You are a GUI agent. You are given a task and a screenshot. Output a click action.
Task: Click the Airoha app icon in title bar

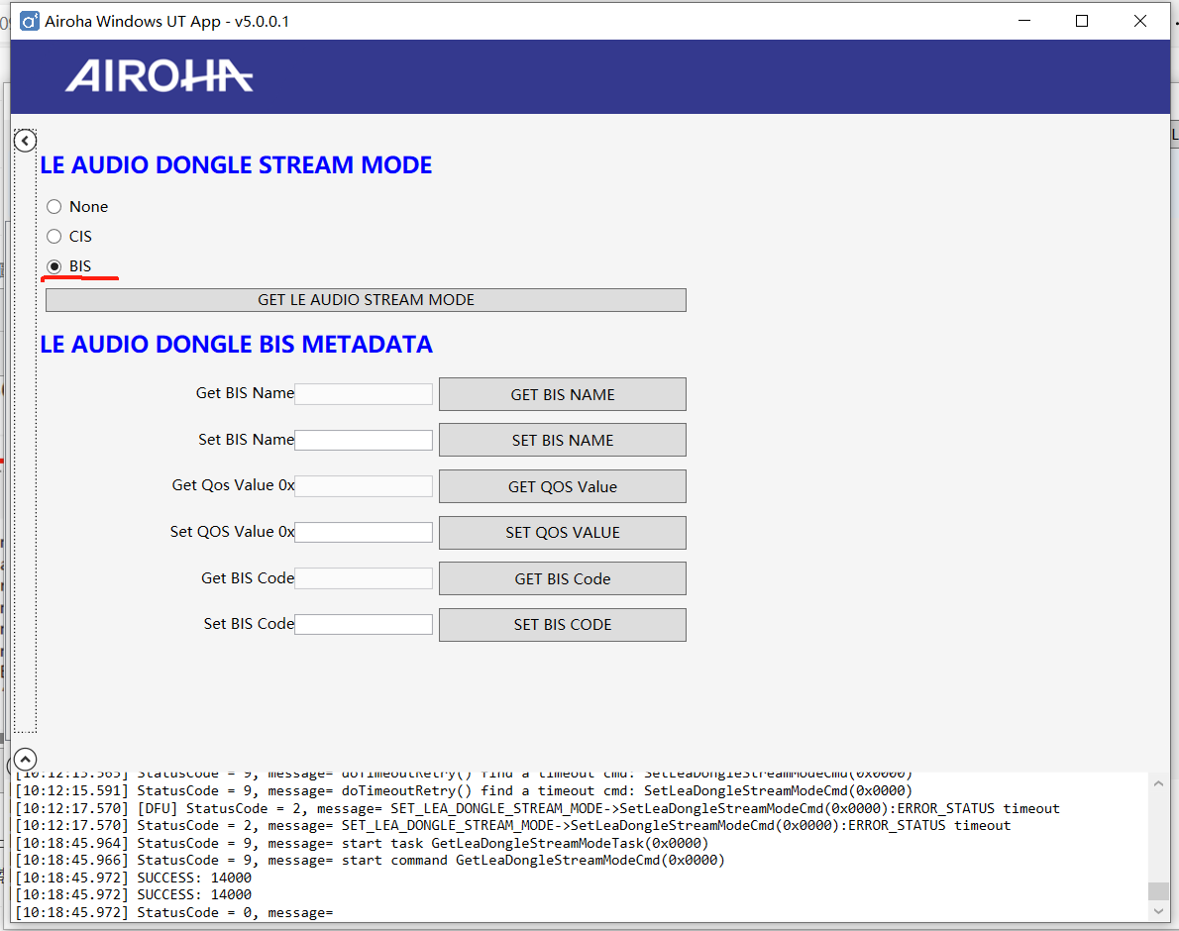tap(30, 21)
